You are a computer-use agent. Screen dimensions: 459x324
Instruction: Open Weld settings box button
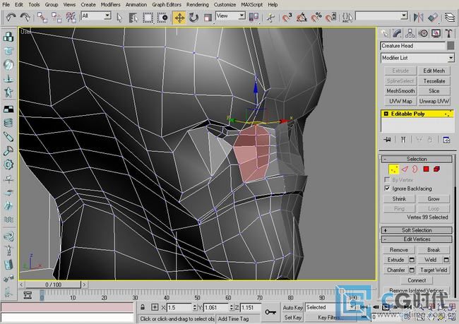[446, 260]
